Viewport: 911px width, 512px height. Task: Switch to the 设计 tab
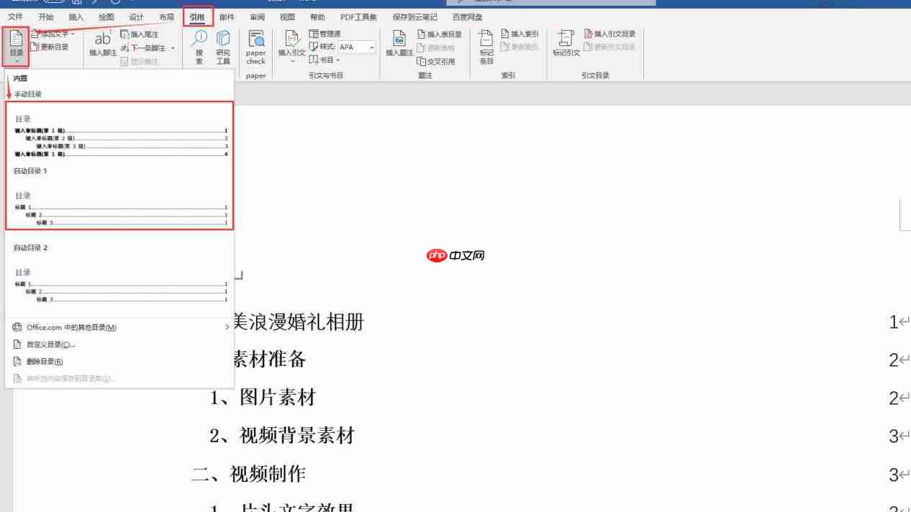136,17
